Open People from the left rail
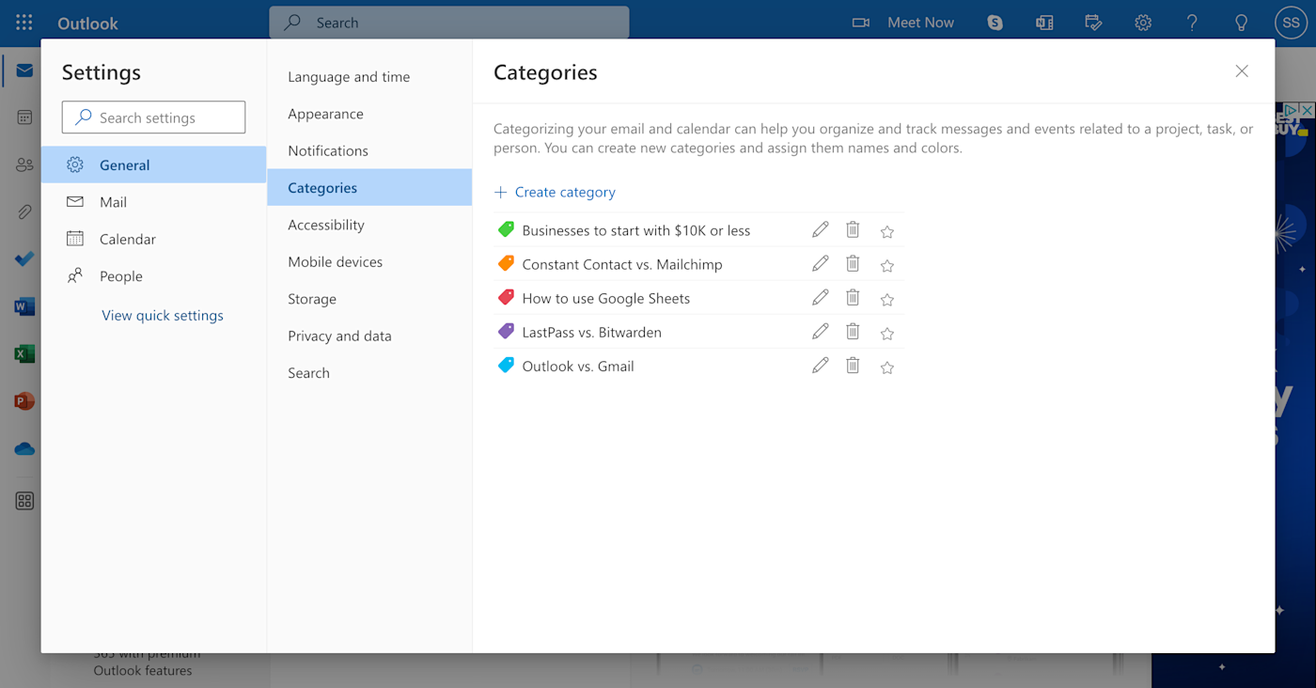1316x688 pixels. [24, 164]
